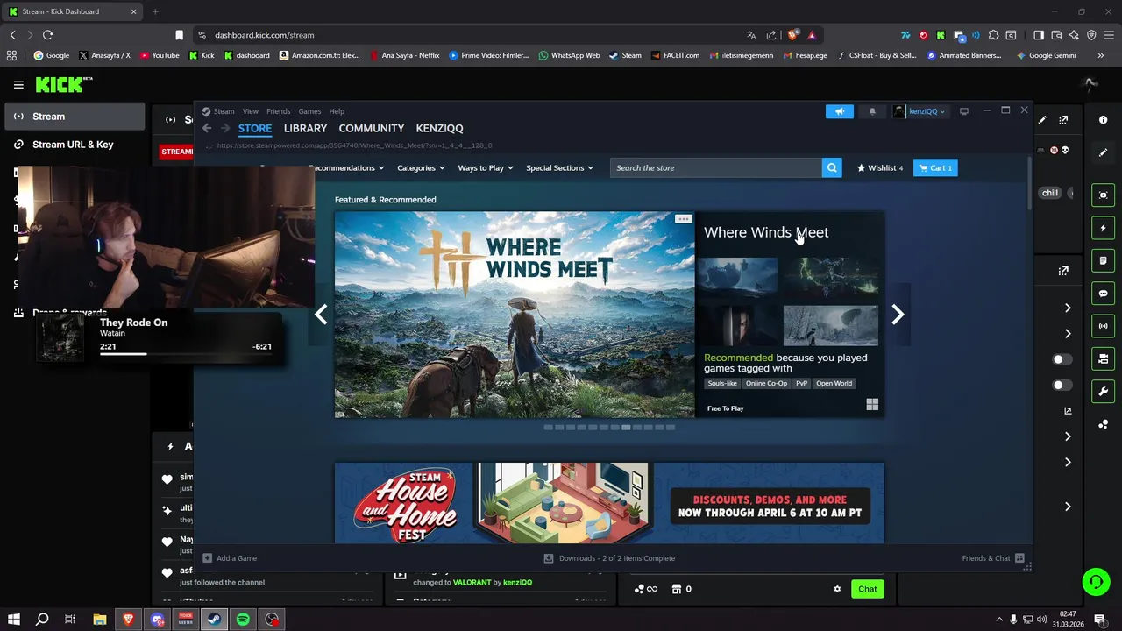
Task: Open the House and Home Fest banner
Action: pos(609,503)
